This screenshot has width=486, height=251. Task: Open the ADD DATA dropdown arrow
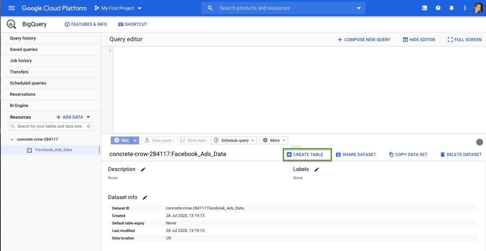88,117
